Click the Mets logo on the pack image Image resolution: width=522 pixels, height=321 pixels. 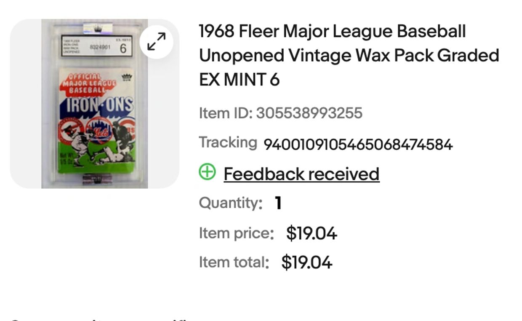pos(99,130)
